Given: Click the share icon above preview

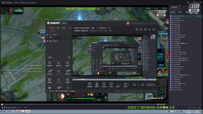Looking at the screenshot, I should tap(154, 29).
